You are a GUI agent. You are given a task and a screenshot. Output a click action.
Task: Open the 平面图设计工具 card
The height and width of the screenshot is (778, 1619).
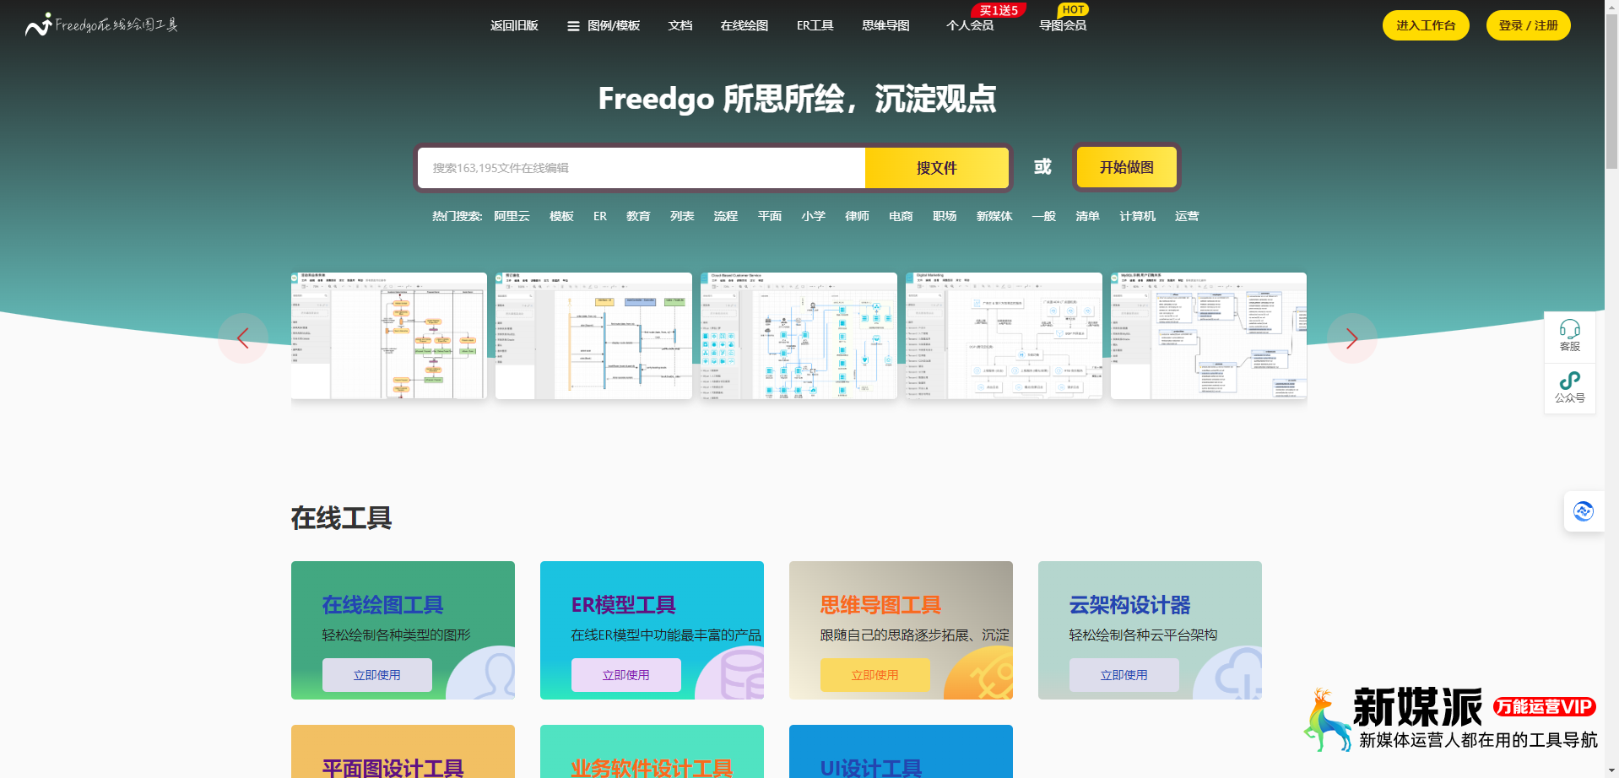click(x=403, y=751)
